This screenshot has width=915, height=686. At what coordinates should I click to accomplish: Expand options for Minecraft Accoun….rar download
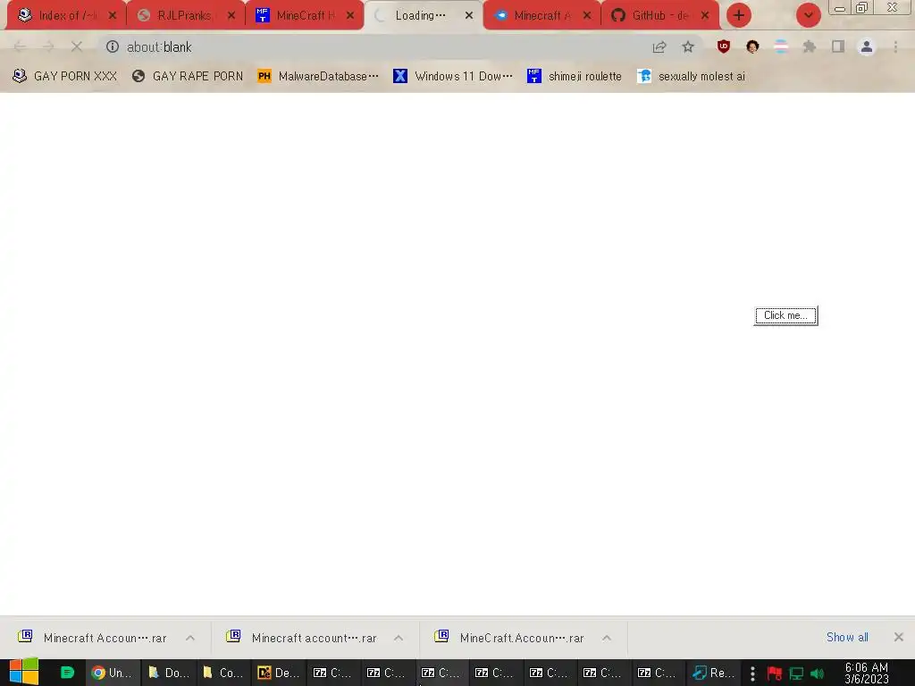tap(190, 638)
